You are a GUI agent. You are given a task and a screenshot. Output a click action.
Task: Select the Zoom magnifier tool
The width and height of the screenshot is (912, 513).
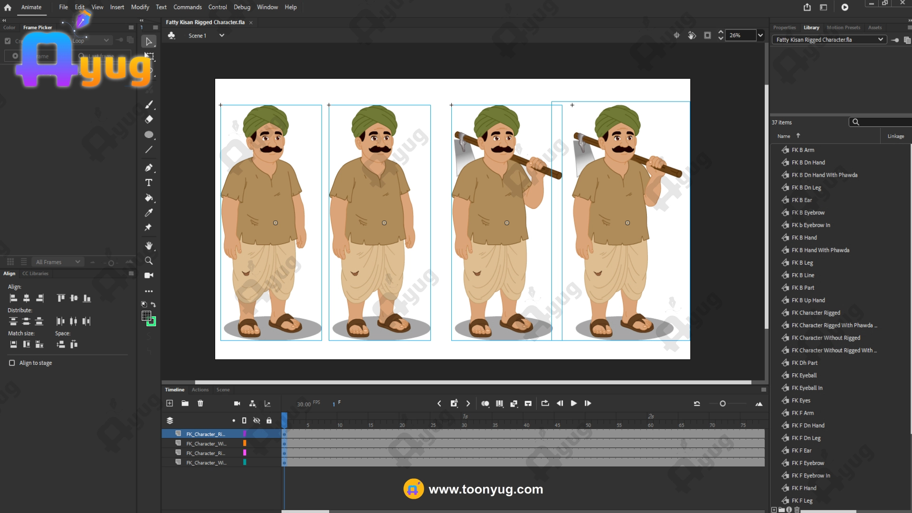point(149,261)
